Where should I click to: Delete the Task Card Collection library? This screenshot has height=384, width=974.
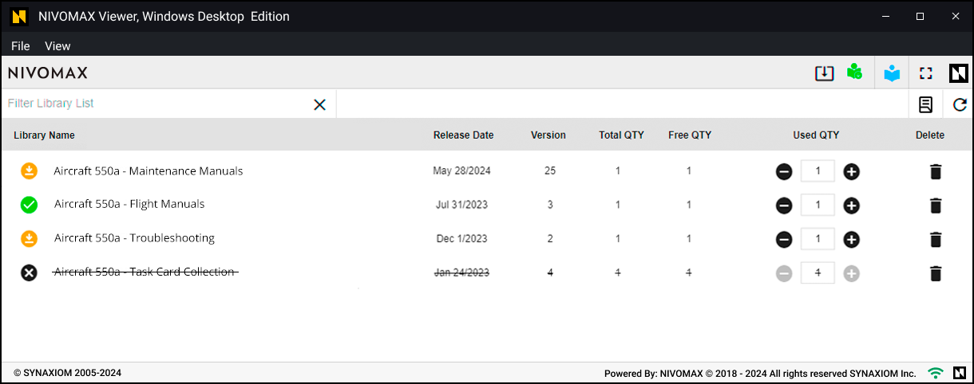tap(936, 273)
